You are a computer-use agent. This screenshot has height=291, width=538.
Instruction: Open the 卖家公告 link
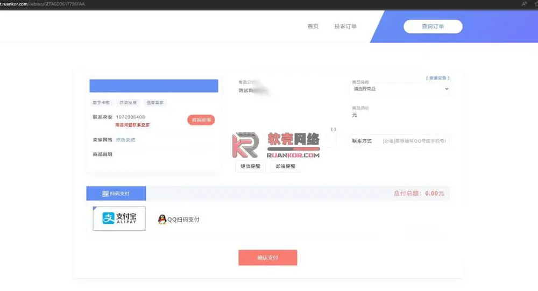438,78
